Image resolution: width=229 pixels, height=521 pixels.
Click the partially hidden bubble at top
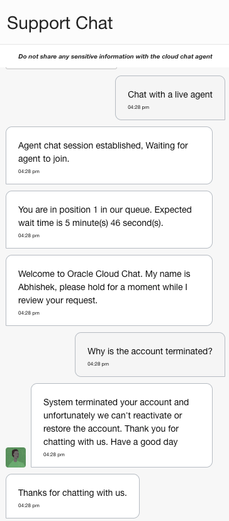(x=62, y=68)
